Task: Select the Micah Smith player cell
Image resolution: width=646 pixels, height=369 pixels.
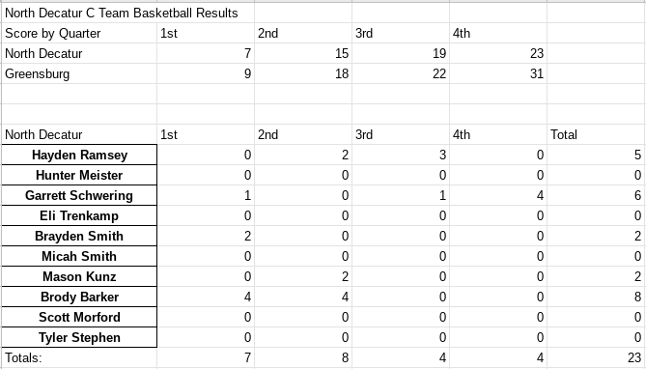Action: [79, 256]
